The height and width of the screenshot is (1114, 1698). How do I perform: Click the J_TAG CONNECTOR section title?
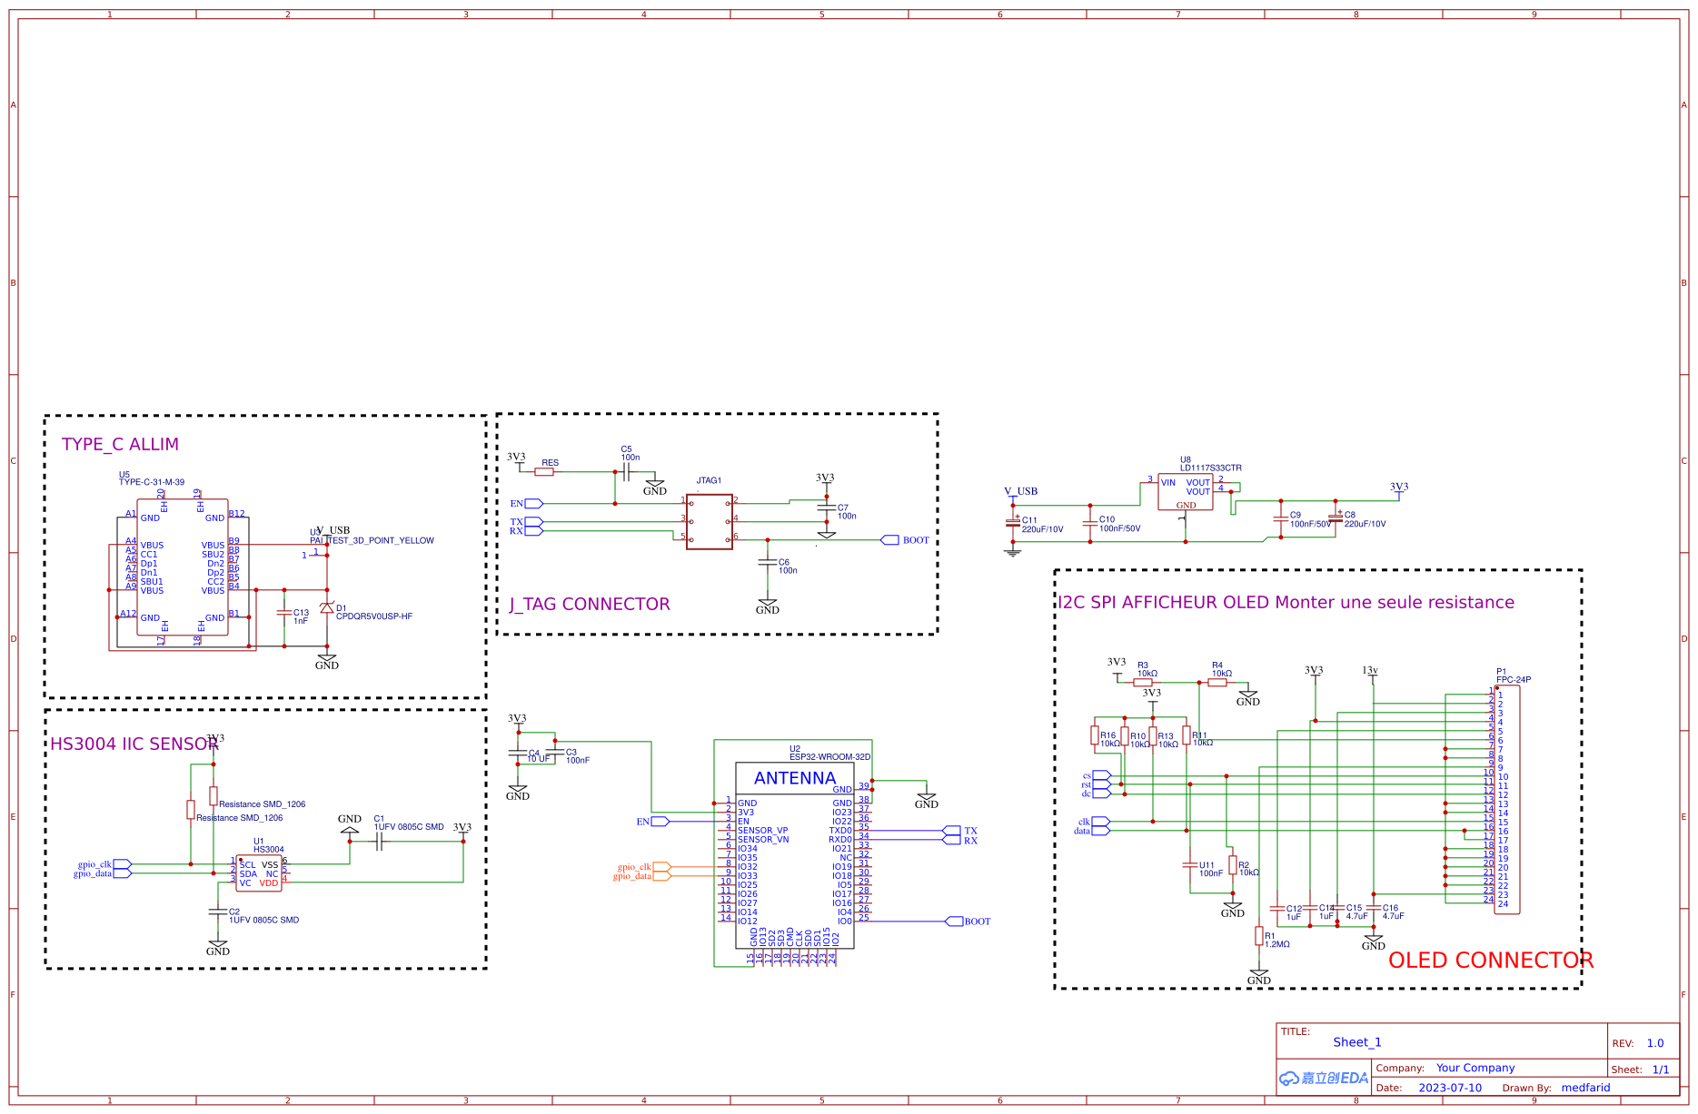(x=589, y=605)
